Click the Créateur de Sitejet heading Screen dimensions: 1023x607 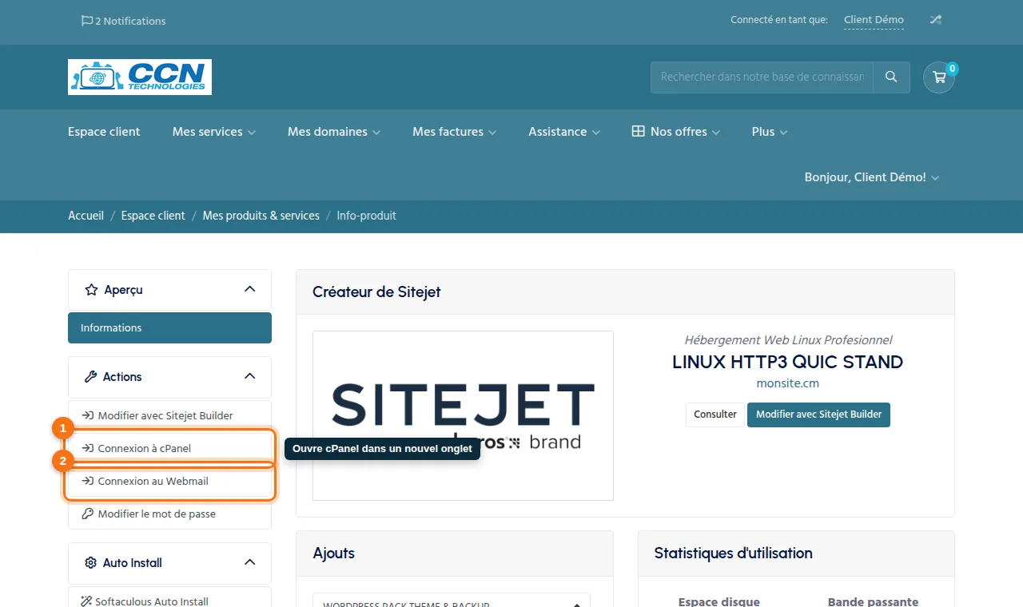[376, 292]
